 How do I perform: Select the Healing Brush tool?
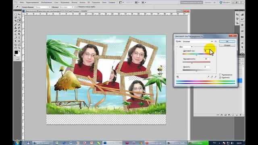coord(16,25)
